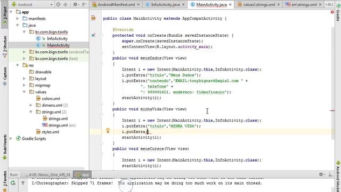Expand Gradle Scripts node
Viewport: 341px width, 192px height.
tap(11, 139)
